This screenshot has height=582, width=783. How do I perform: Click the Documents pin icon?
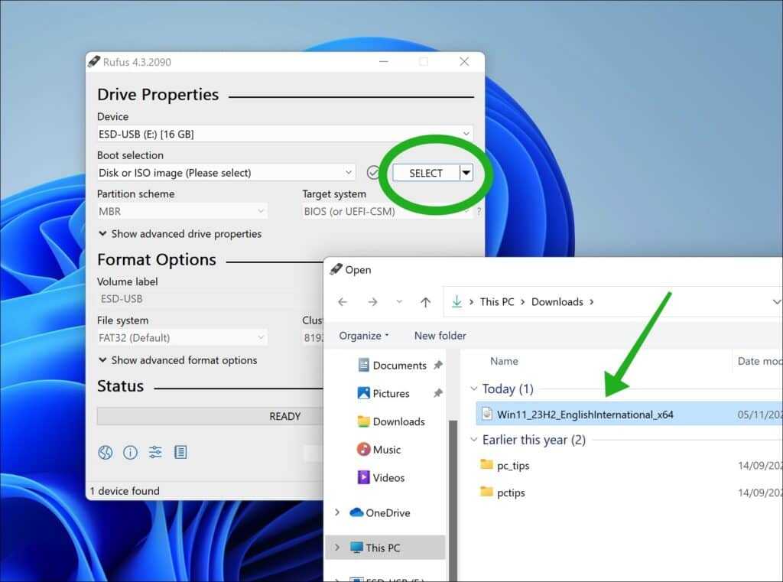pos(438,366)
